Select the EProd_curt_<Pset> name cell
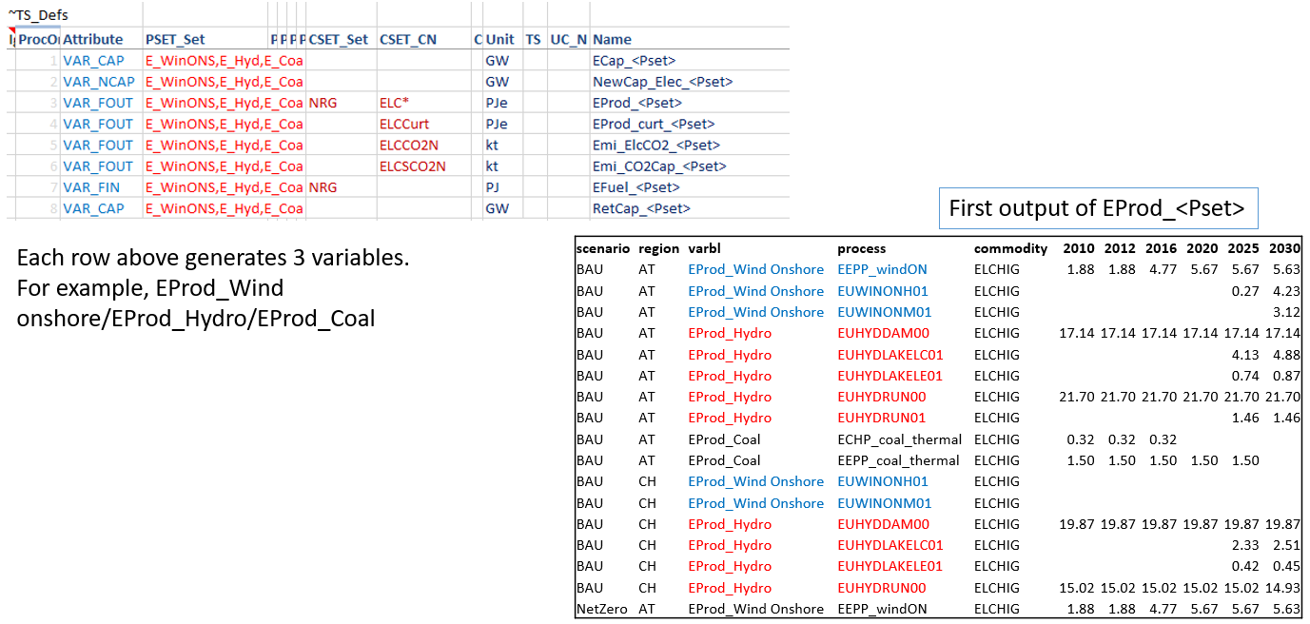1310x624 pixels. (x=653, y=124)
